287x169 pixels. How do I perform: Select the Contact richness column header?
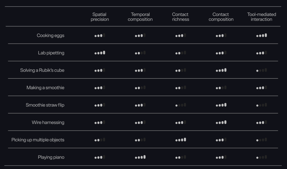(x=180, y=17)
